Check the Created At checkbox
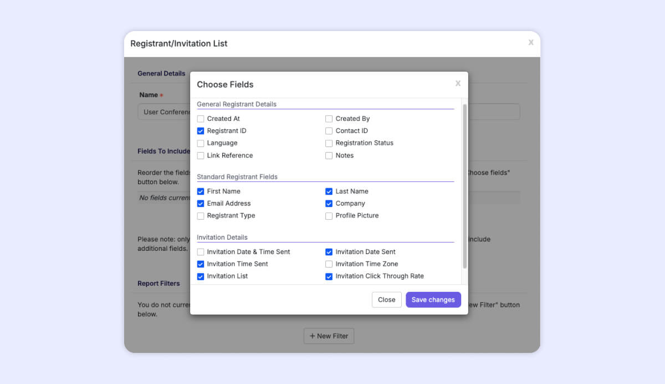The width and height of the screenshot is (665, 384). 201,119
